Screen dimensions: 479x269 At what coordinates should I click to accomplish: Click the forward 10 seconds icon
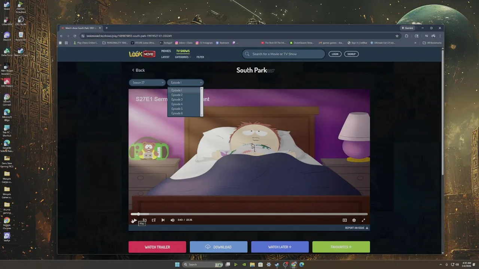coord(153,220)
